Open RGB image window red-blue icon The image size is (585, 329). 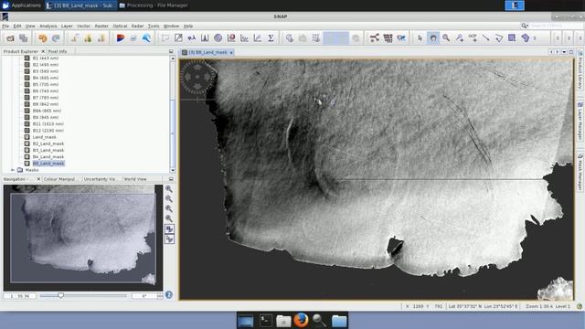[x=120, y=38]
